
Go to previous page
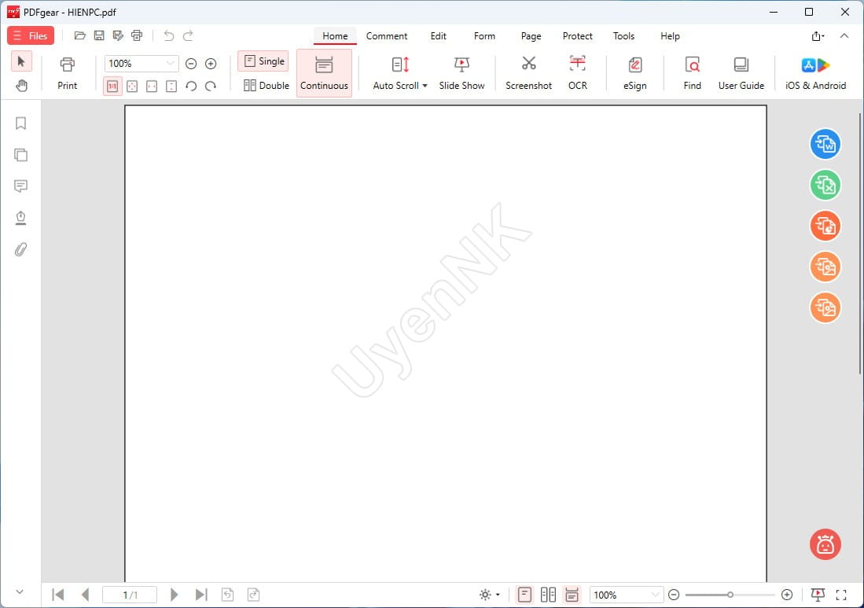point(85,595)
